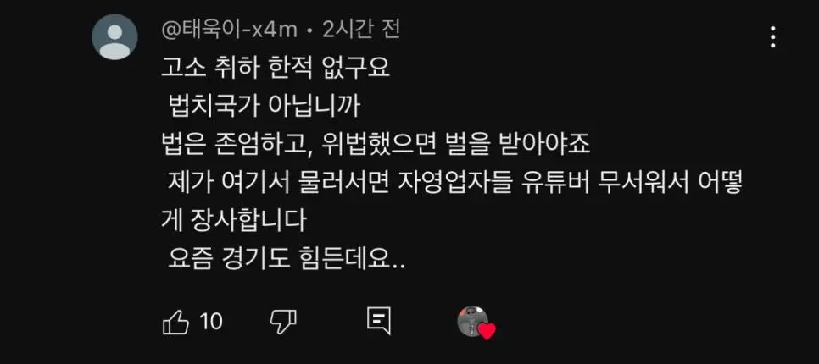Viewport: 819px width, 364px height.
Task: Dislike the comment with thumbs down icon
Action: pos(284,321)
